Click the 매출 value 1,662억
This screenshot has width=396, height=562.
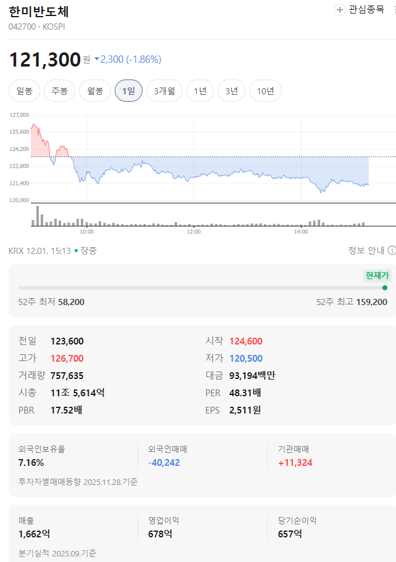click(x=34, y=534)
